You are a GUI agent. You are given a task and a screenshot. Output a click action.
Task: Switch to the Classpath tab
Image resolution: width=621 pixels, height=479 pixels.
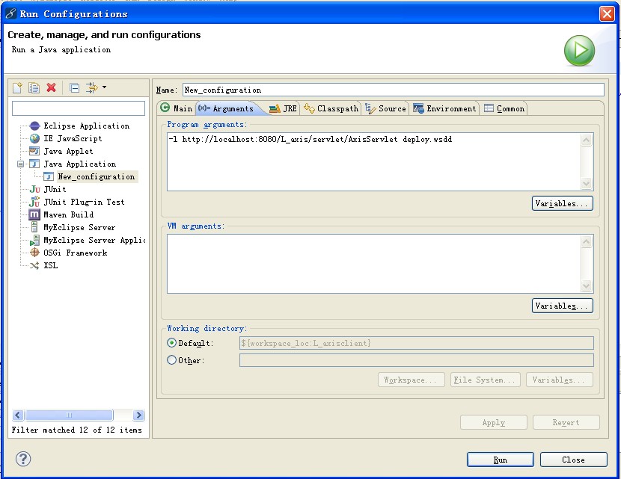coord(331,108)
